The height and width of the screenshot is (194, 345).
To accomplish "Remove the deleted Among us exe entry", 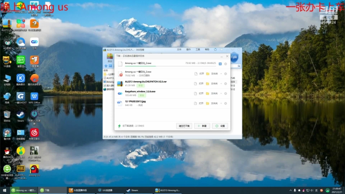I will click(226, 73).
